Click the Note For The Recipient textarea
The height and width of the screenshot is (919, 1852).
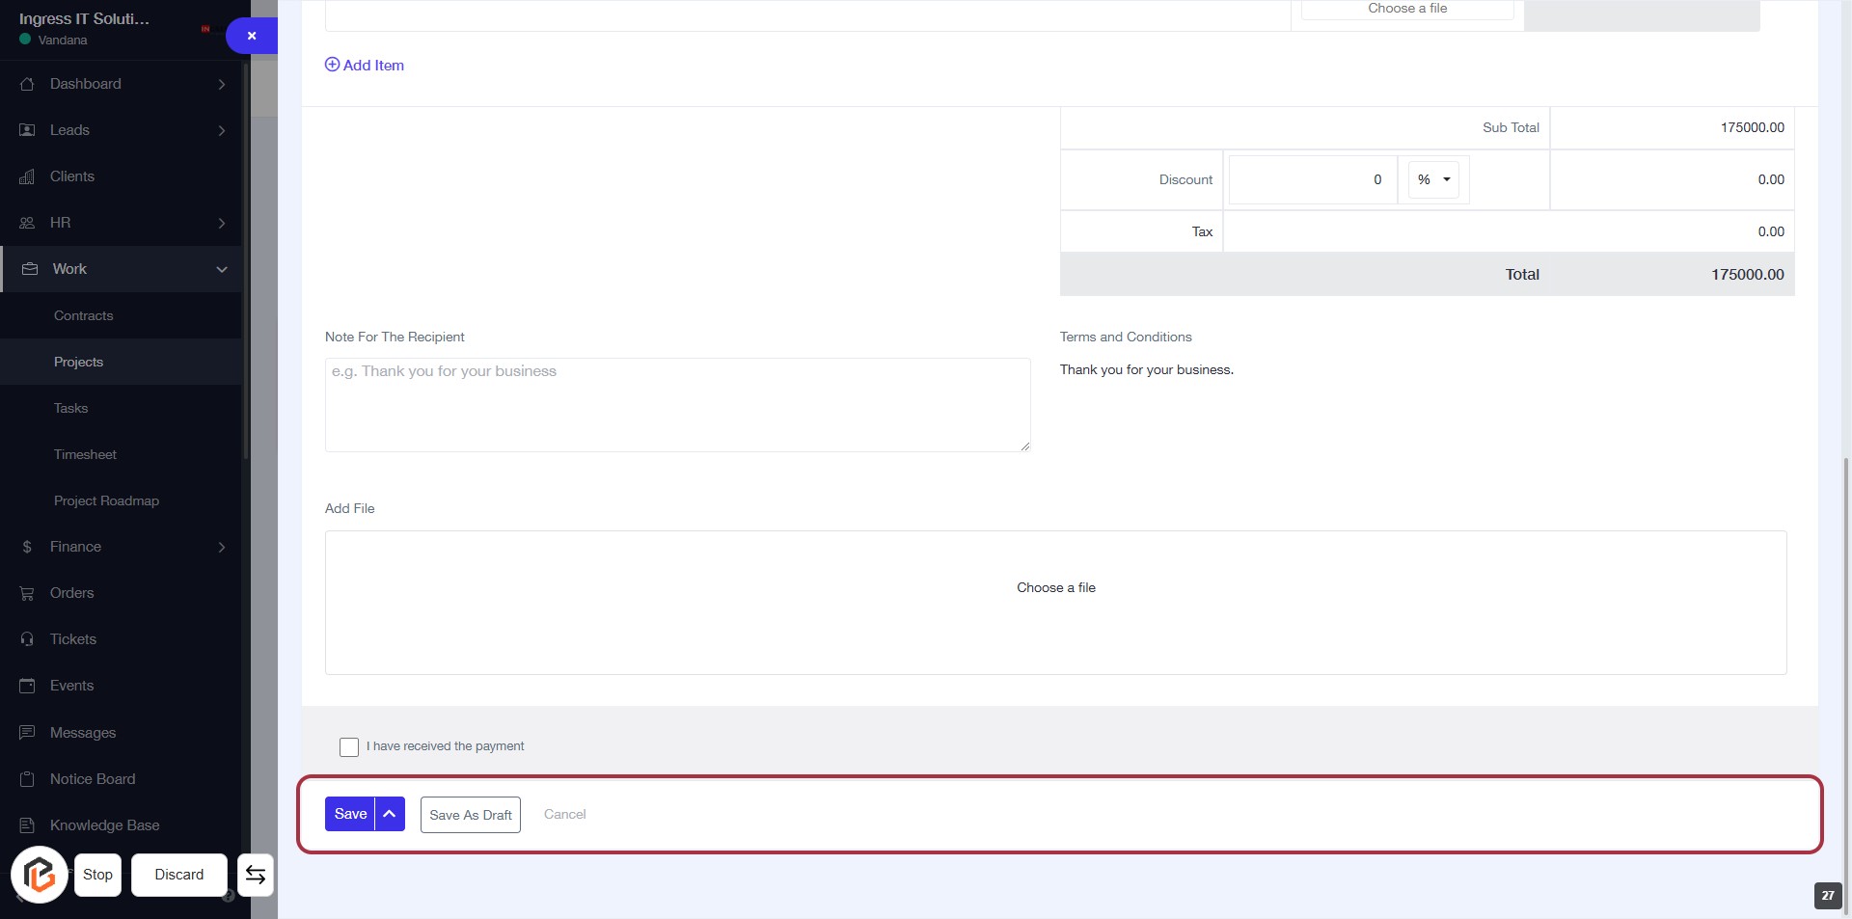(677, 405)
